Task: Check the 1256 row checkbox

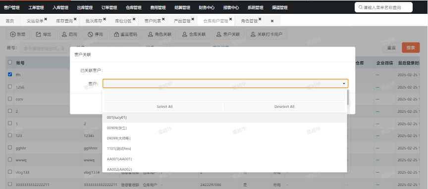Action: coord(10,87)
